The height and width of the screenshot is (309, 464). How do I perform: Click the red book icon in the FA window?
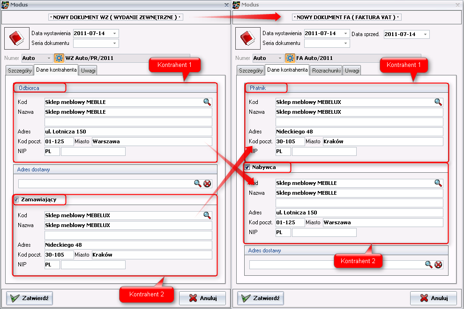pyautogui.click(x=247, y=38)
